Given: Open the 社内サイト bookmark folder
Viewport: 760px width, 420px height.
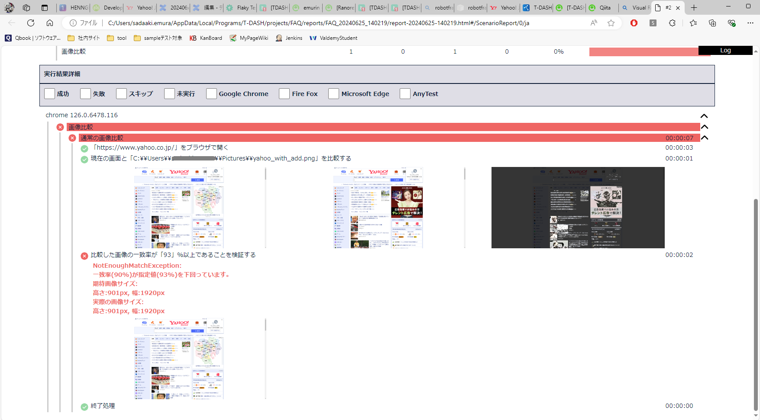Looking at the screenshot, I should (84, 38).
